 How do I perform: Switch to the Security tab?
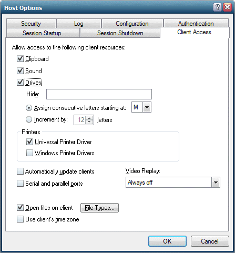[x=31, y=24]
